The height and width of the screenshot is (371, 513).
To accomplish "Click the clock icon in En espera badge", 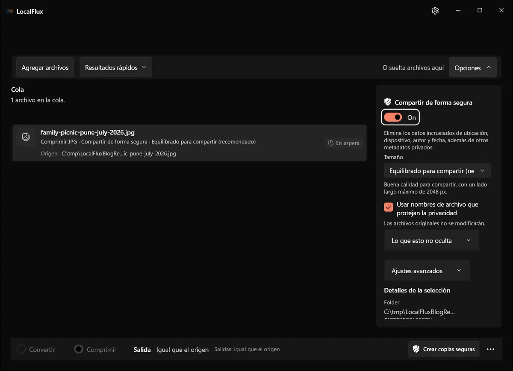I will pyautogui.click(x=330, y=143).
